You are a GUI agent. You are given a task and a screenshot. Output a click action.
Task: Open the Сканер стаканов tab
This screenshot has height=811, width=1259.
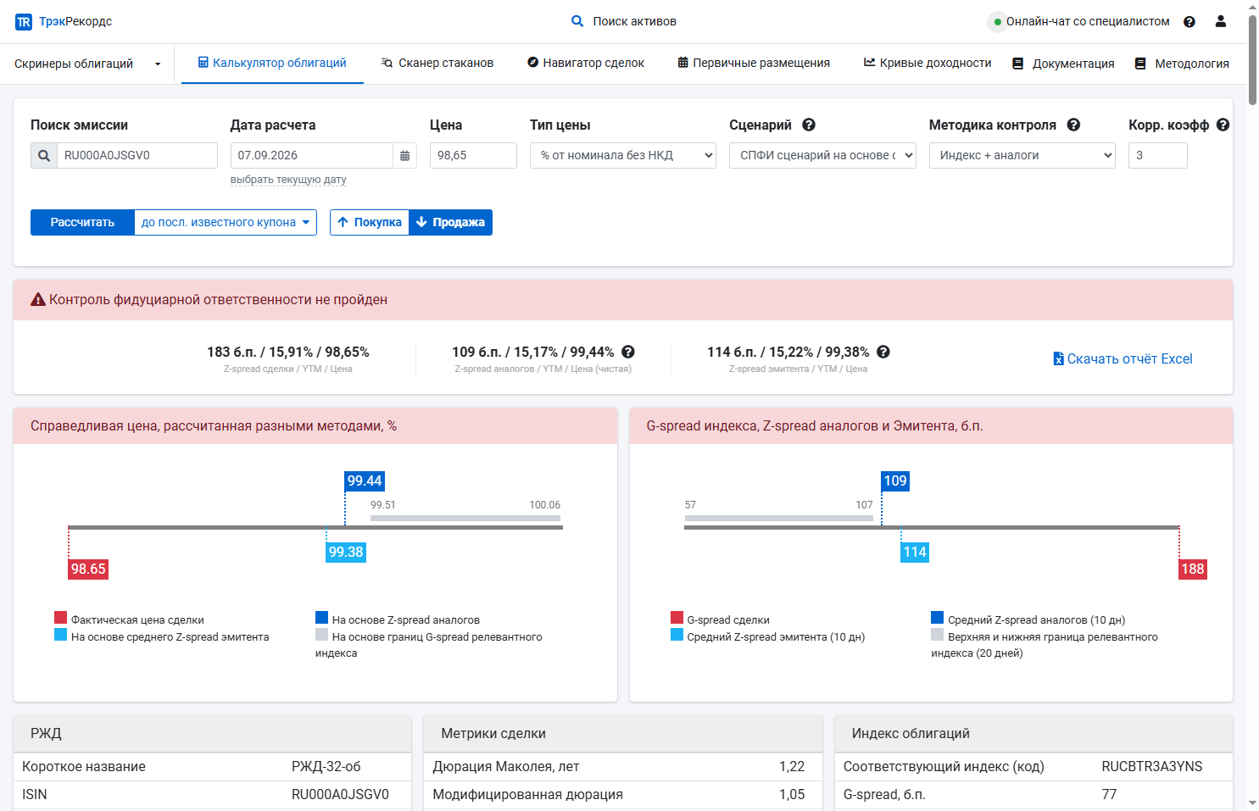437,63
